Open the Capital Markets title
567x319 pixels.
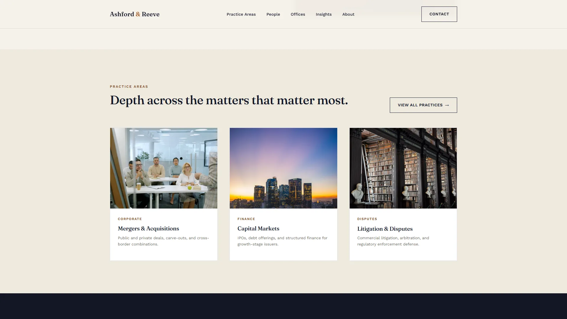tap(258, 229)
